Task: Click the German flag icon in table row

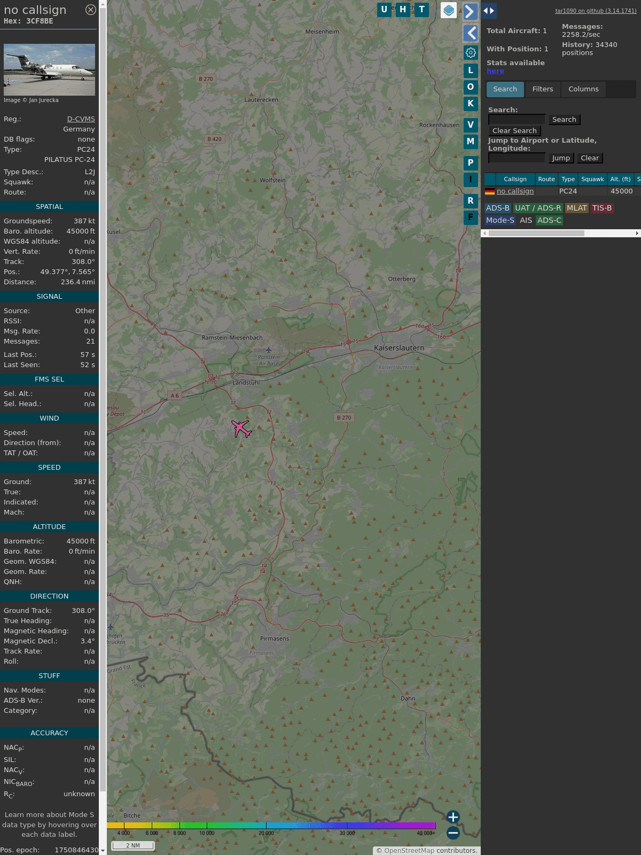Action: 490,191
